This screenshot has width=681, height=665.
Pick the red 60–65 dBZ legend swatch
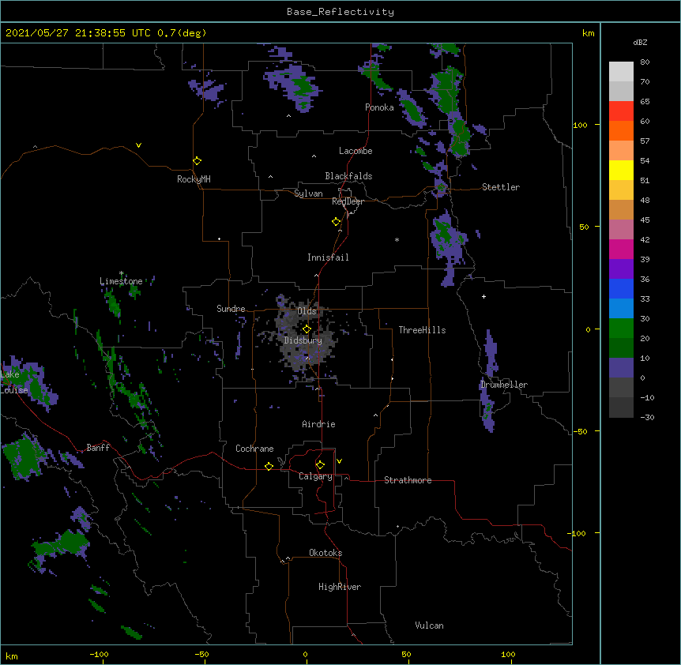coord(621,111)
